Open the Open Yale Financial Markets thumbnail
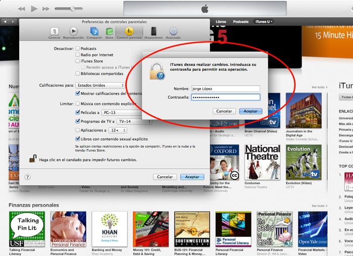This screenshot has height=256, width=353. pyautogui.click(x=313, y=229)
